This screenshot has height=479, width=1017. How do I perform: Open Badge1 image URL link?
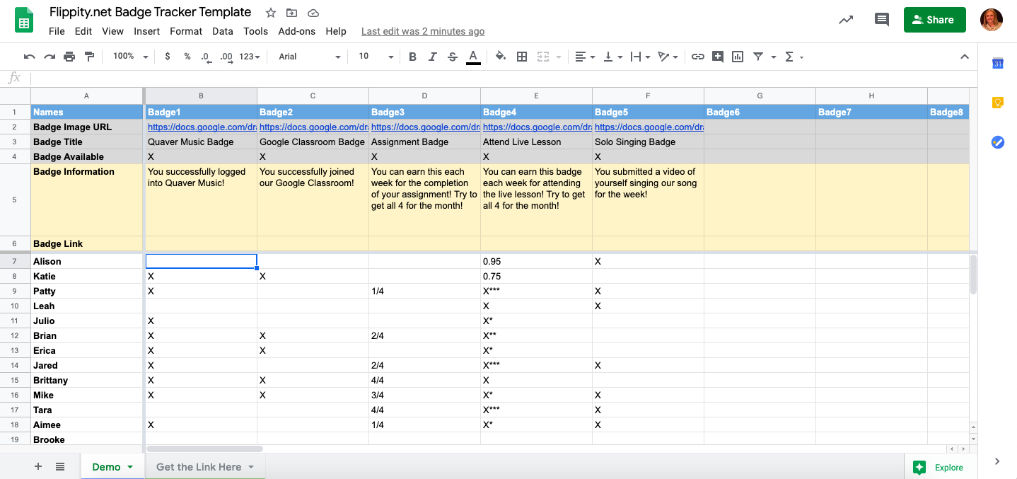click(x=201, y=127)
